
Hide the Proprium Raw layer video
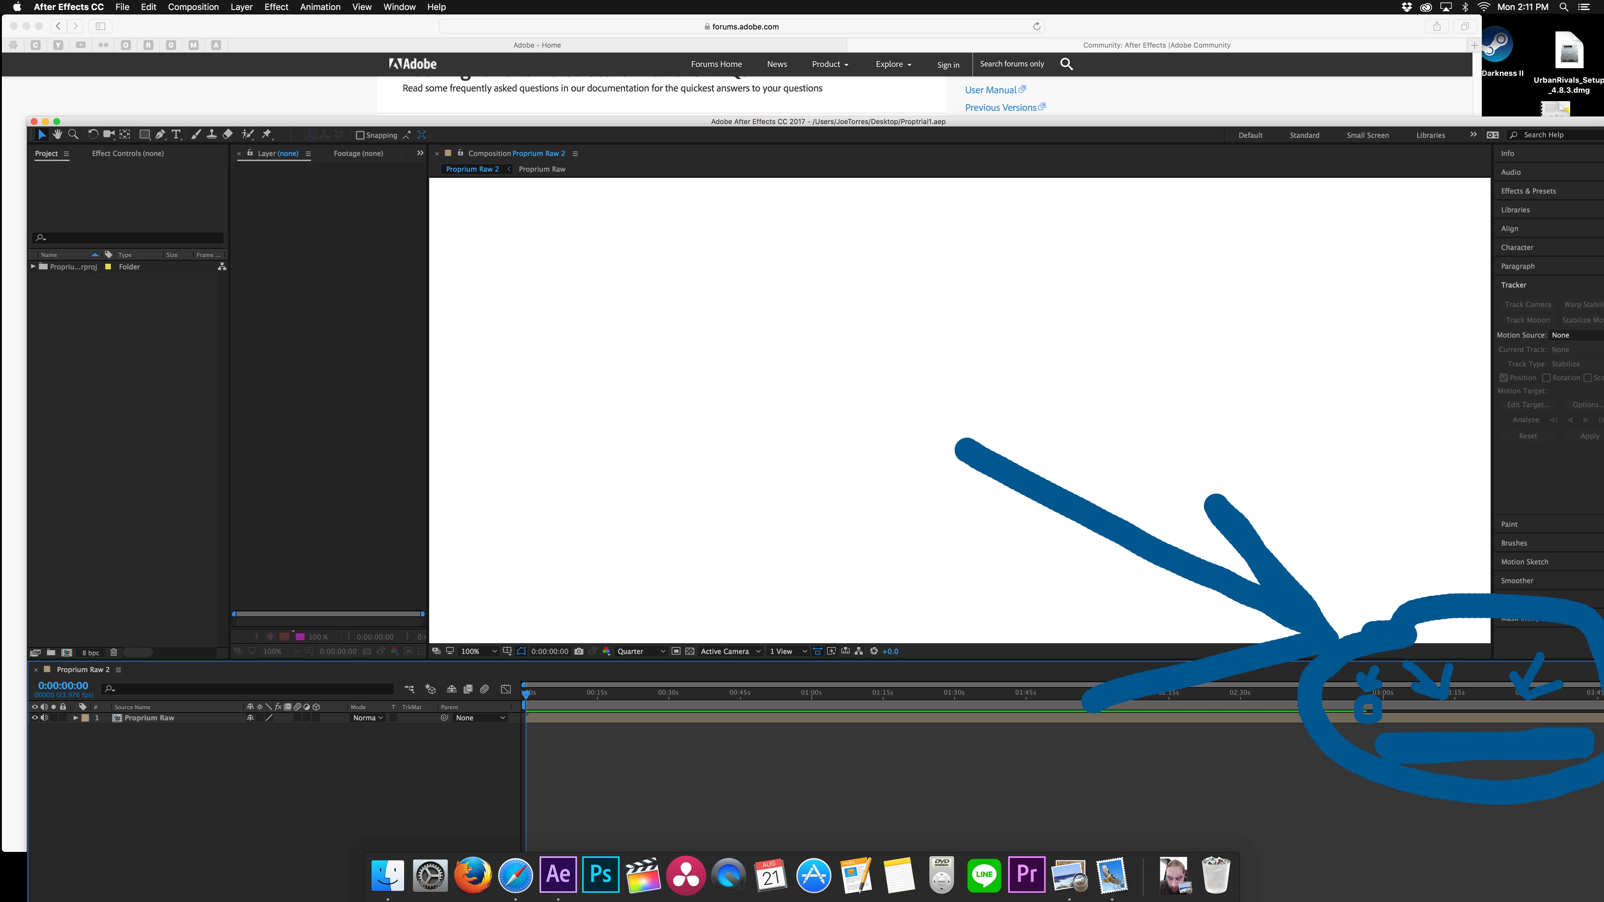click(35, 718)
